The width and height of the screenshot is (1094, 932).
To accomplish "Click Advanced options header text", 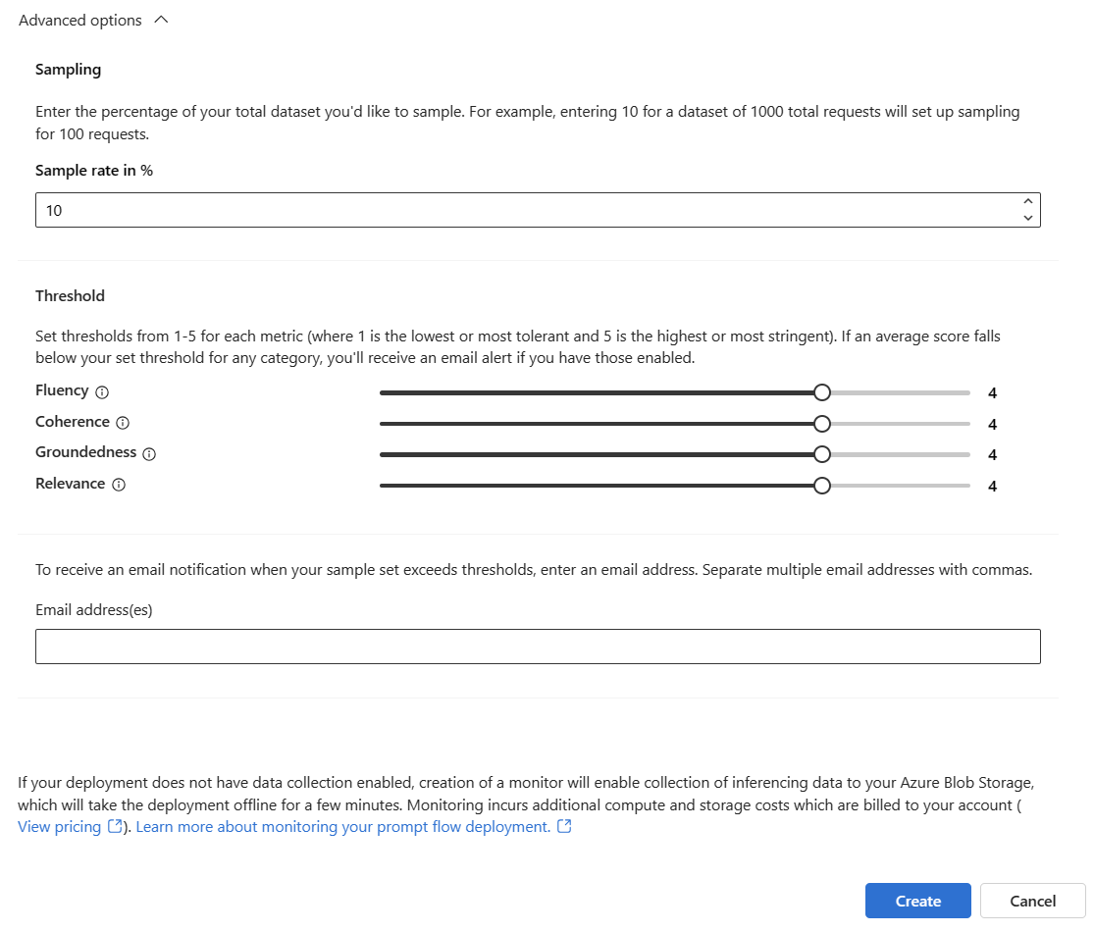I will (80, 21).
